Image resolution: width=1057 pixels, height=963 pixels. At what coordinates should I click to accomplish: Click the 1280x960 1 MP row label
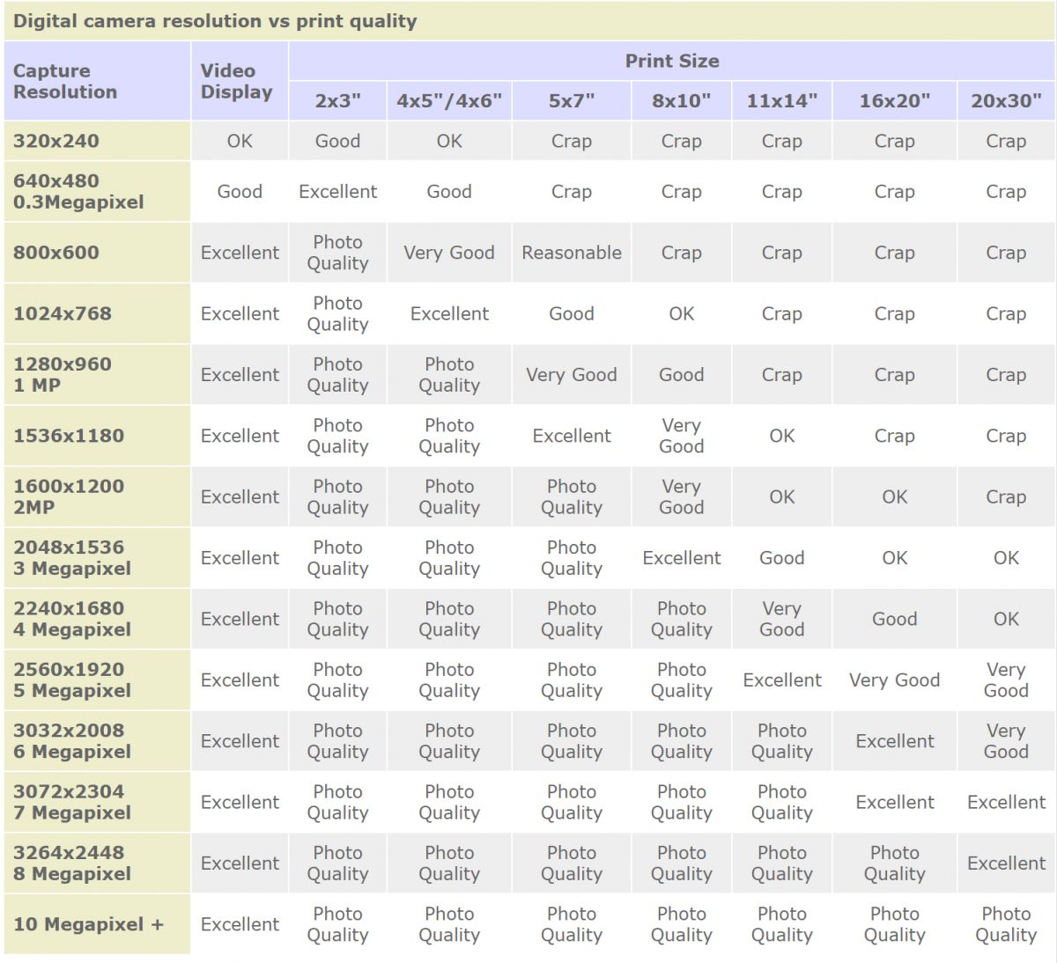63,374
